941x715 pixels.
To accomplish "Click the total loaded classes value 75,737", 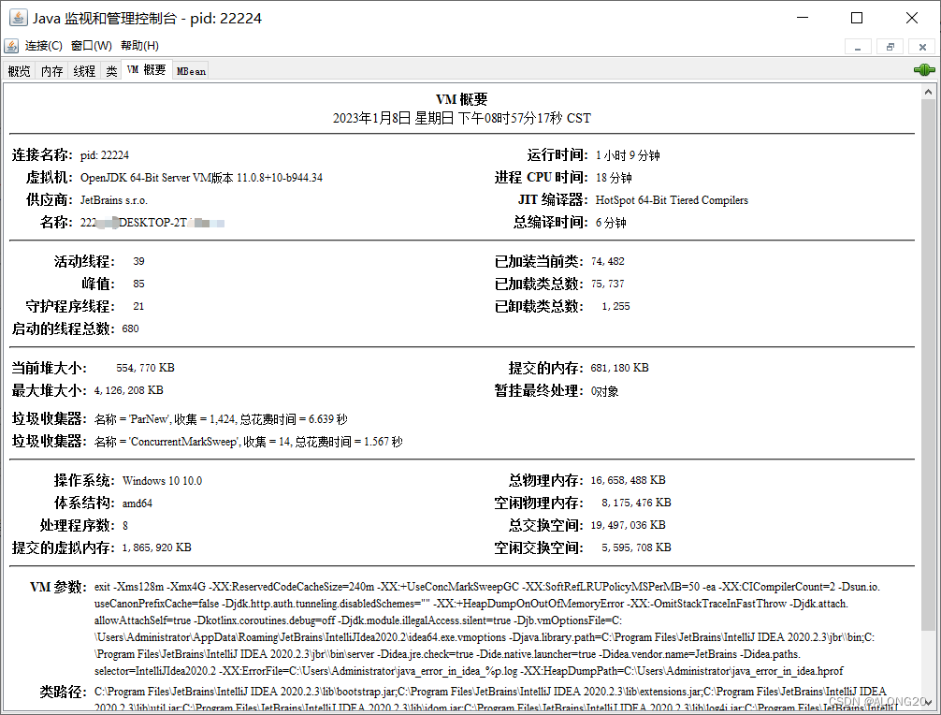I will [607, 284].
